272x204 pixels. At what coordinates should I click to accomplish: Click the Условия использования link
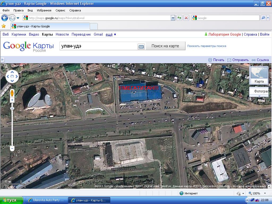[x=249, y=186]
